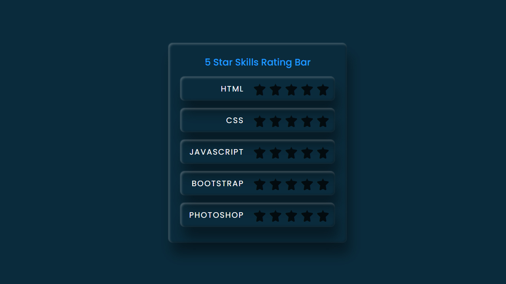Image resolution: width=506 pixels, height=284 pixels.
Task: Click the HTML skill label
Action: click(232, 89)
